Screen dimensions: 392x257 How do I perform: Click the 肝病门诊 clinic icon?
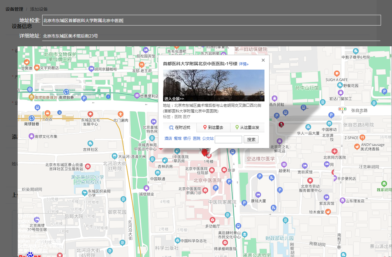tap(205, 190)
